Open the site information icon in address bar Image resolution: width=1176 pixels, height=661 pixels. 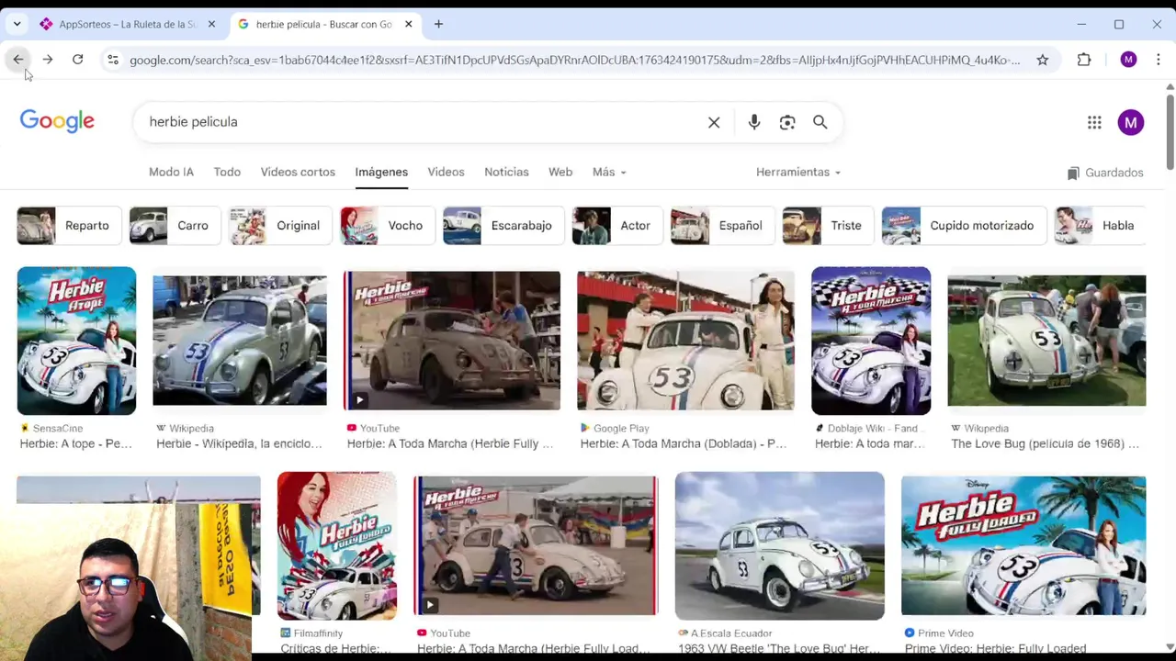[112, 60]
